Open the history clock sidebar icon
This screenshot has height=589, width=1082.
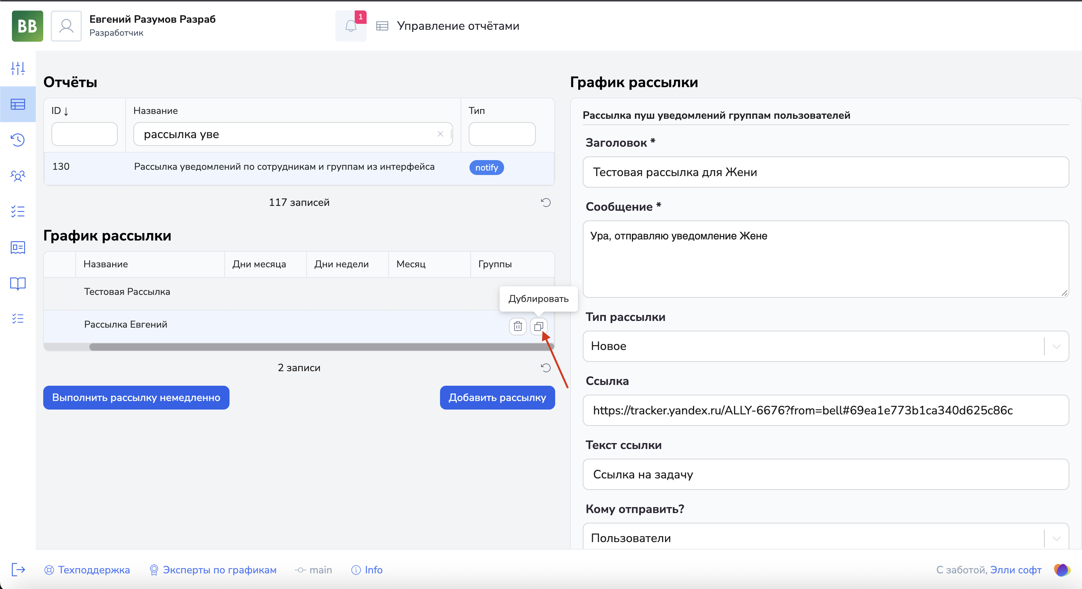[18, 140]
